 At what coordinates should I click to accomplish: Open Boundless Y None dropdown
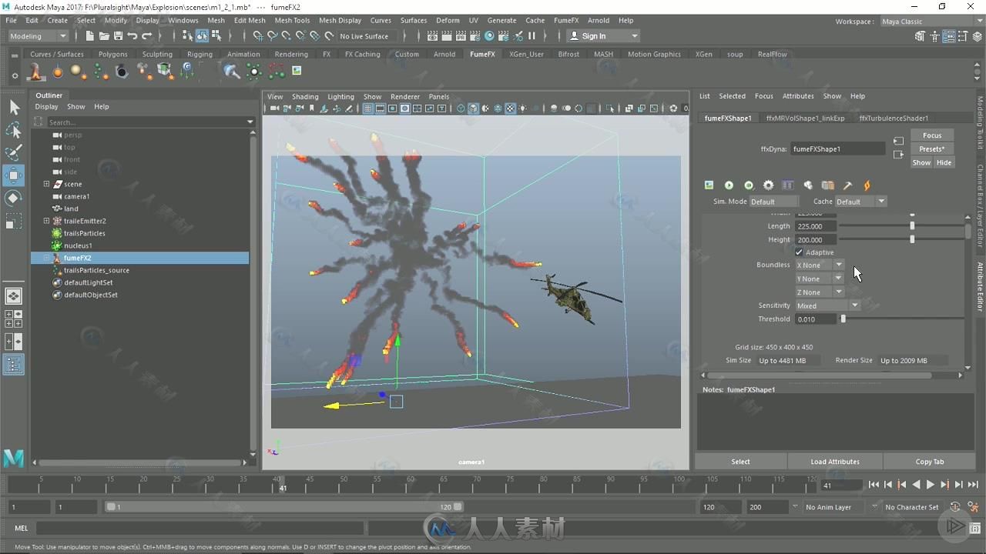tap(820, 279)
